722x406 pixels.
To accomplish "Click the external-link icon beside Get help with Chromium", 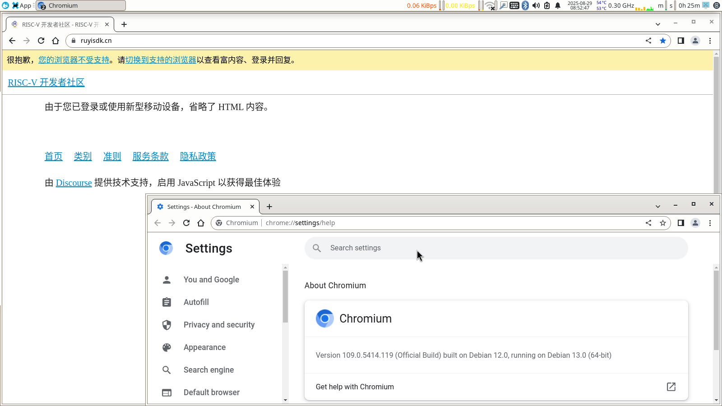I will coord(671,387).
